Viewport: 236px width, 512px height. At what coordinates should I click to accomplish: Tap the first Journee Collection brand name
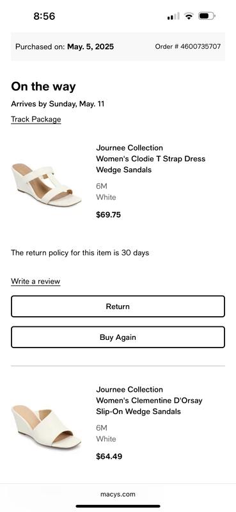pos(130,148)
